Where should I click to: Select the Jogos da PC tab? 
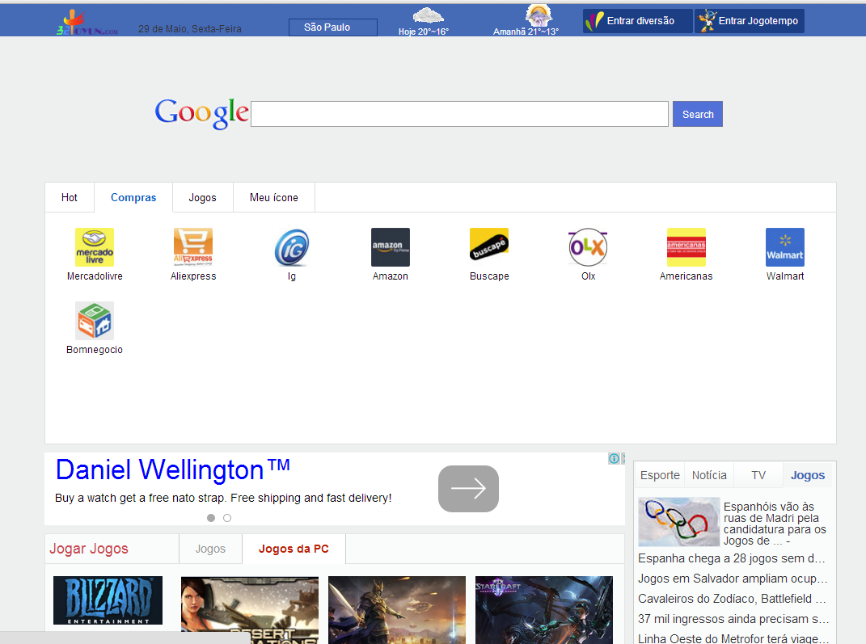294,549
